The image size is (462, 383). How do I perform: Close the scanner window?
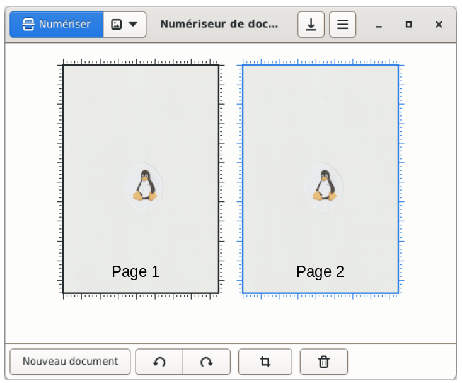439,25
